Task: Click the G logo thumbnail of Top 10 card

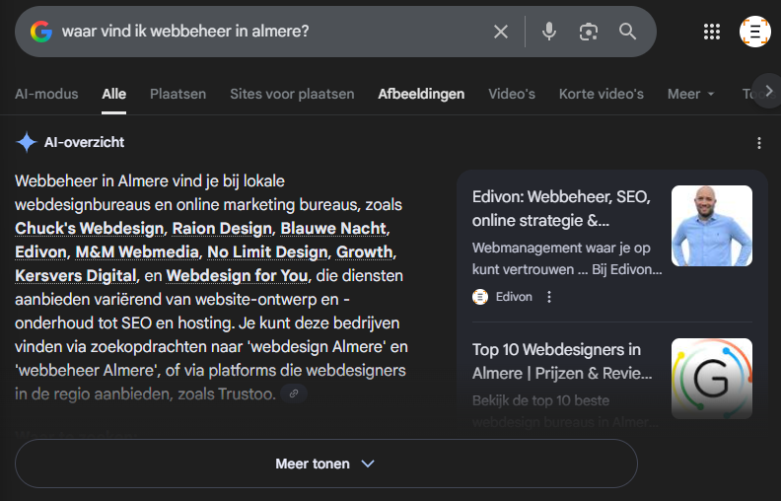Action: click(712, 379)
